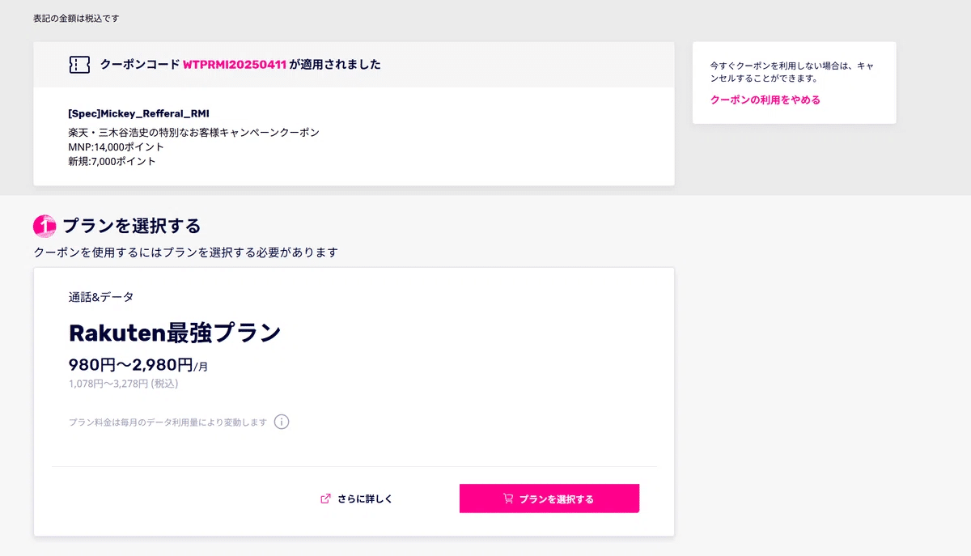Click the MNP:14,000ポイント line

pos(117,146)
